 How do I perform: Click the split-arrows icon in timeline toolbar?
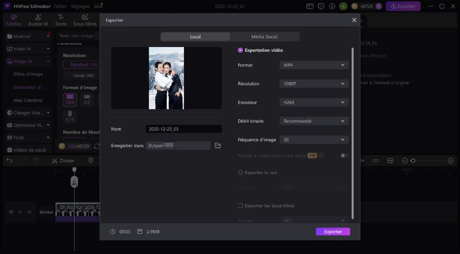coord(376,161)
